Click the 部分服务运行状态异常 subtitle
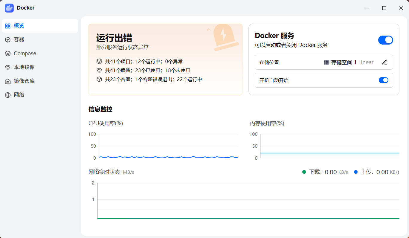 [x=123, y=47]
